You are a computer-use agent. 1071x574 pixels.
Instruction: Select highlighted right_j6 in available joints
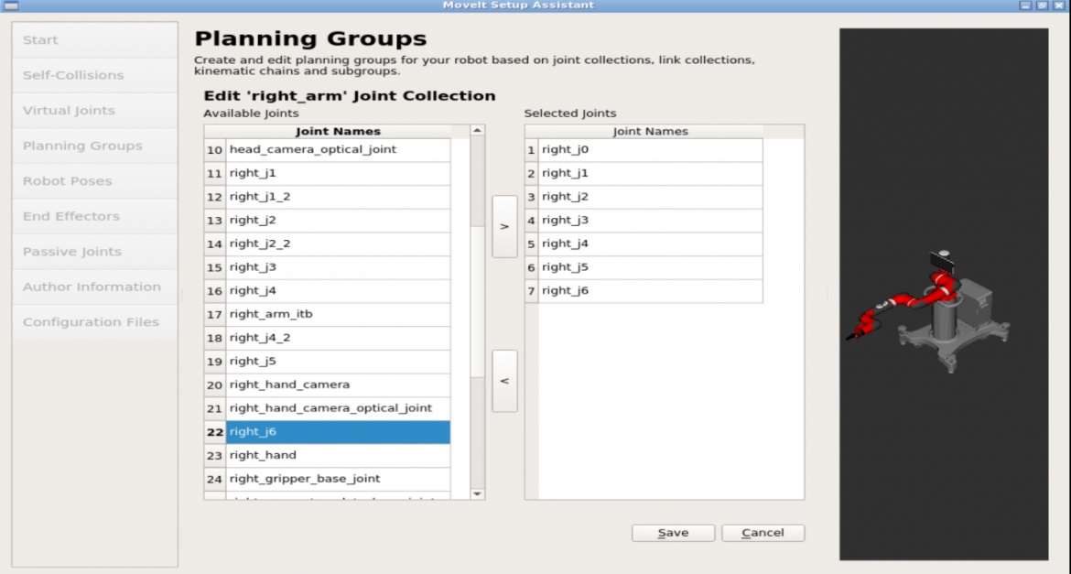point(338,432)
